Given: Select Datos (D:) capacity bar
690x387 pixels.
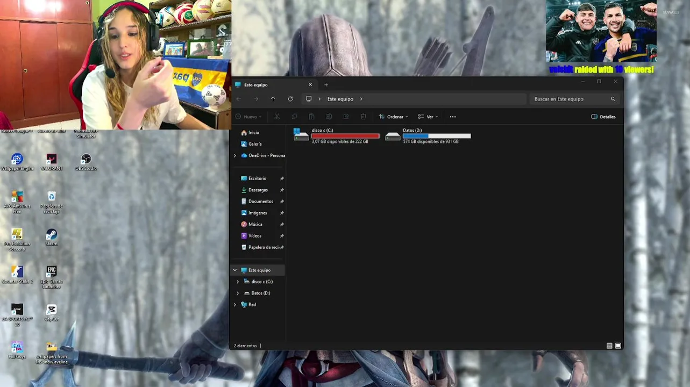Looking at the screenshot, I should tap(437, 136).
